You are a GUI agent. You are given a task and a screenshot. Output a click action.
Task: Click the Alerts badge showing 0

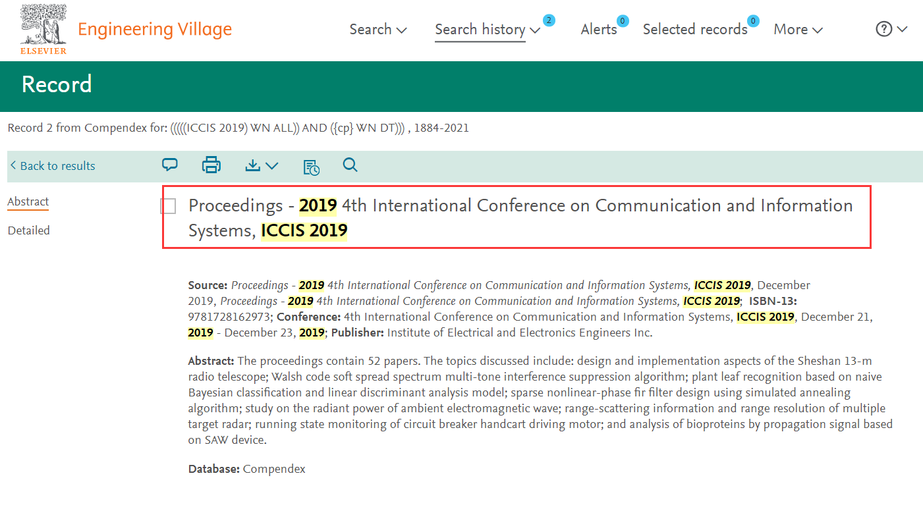coord(621,20)
